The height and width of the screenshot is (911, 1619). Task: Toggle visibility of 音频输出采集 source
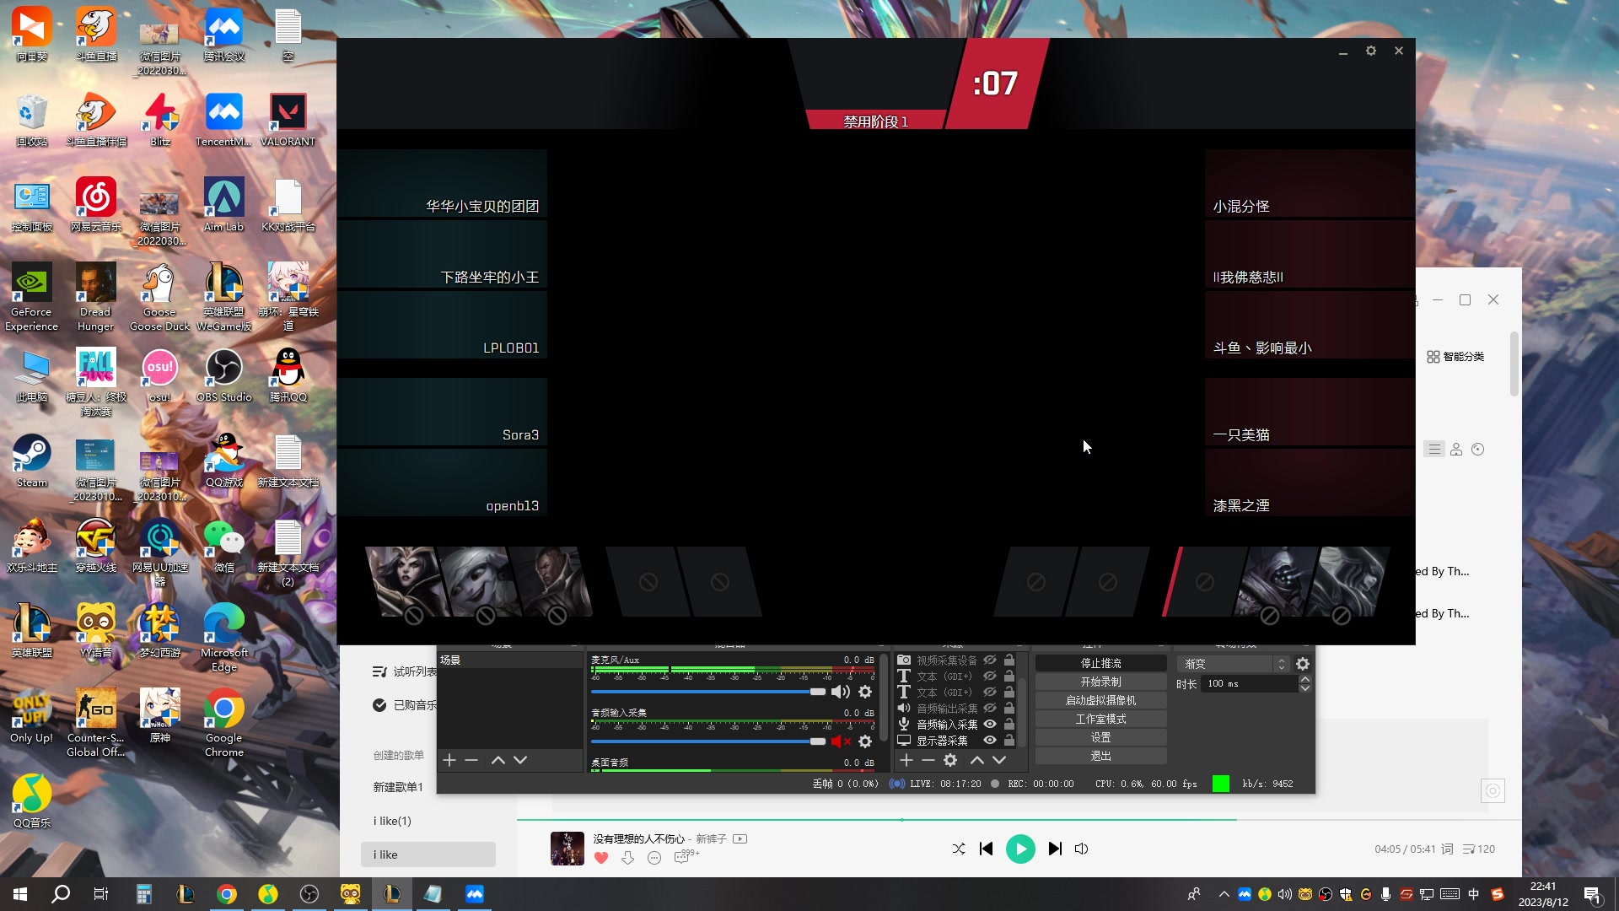[990, 709]
